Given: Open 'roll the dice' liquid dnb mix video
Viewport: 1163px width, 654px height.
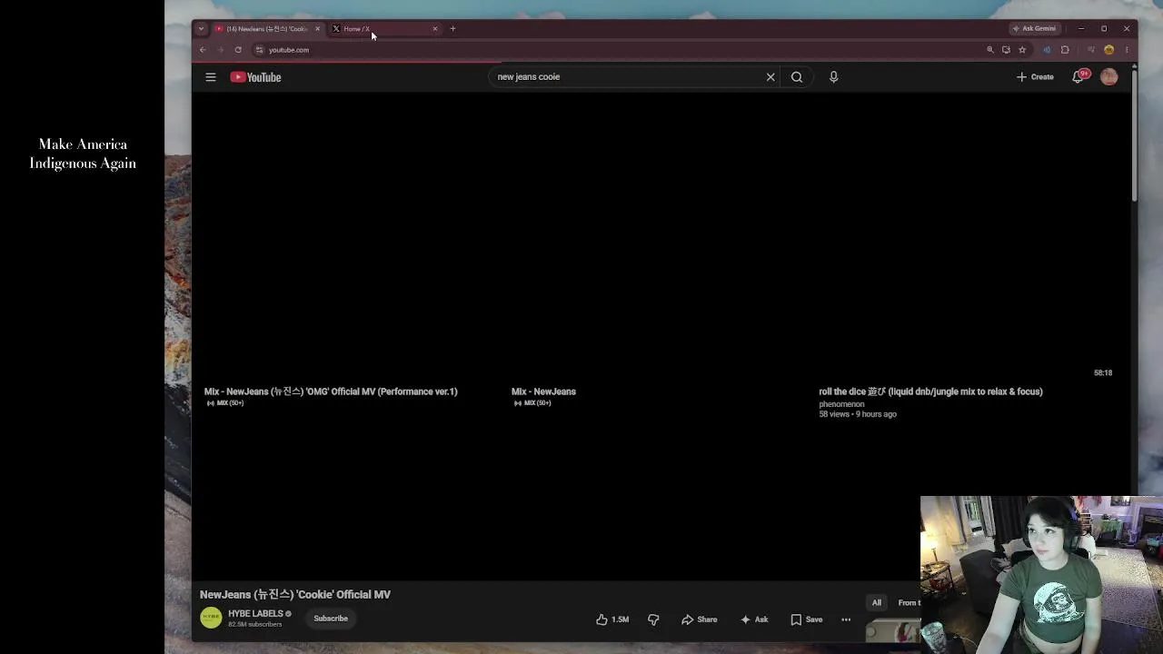Looking at the screenshot, I should (x=930, y=391).
